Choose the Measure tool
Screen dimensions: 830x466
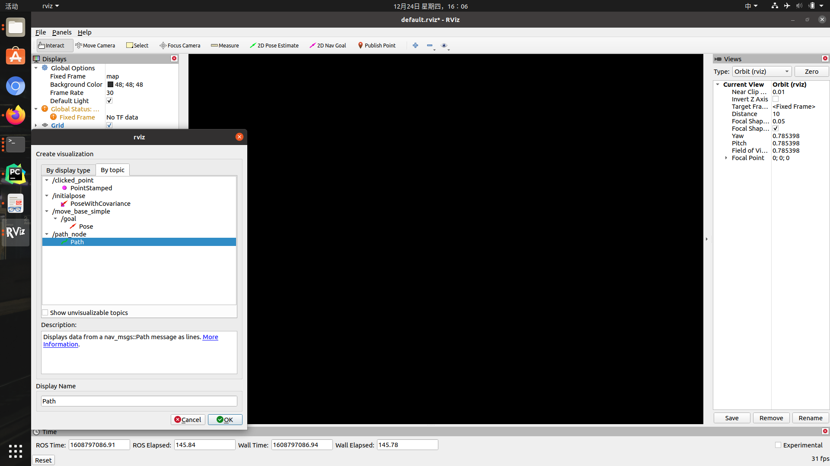[225, 45]
